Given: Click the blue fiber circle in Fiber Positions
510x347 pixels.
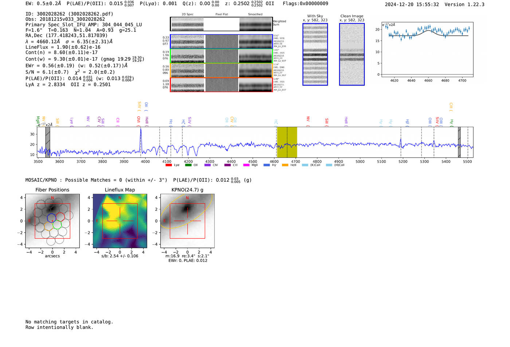Looking at the screenshot, I should (52, 218).
